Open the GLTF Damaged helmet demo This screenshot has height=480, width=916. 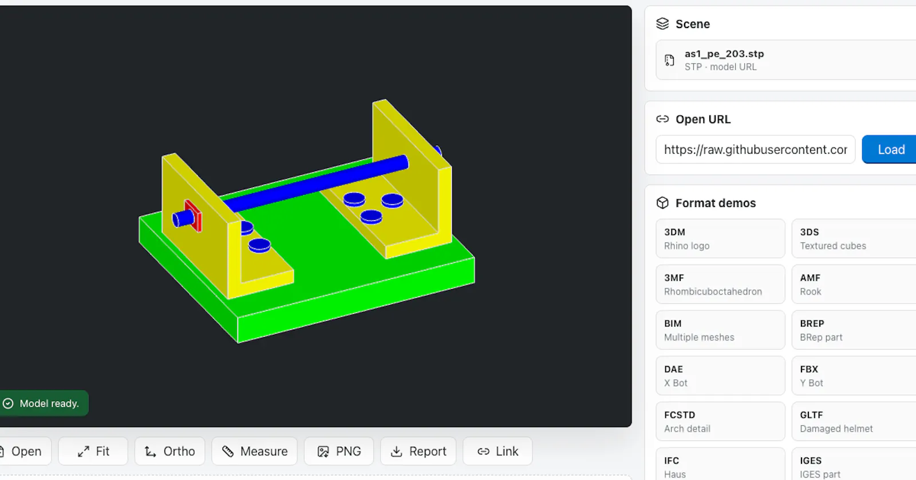pos(854,422)
